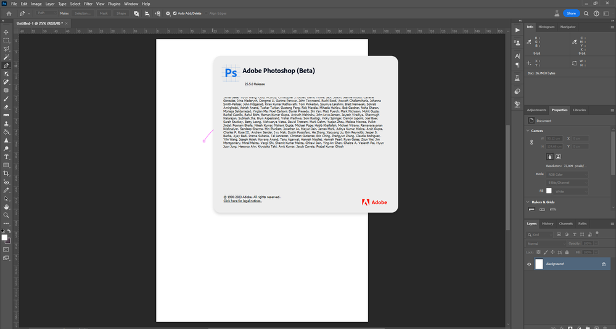
Task: Open the Actions panel play icon
Action: point(517,30)
